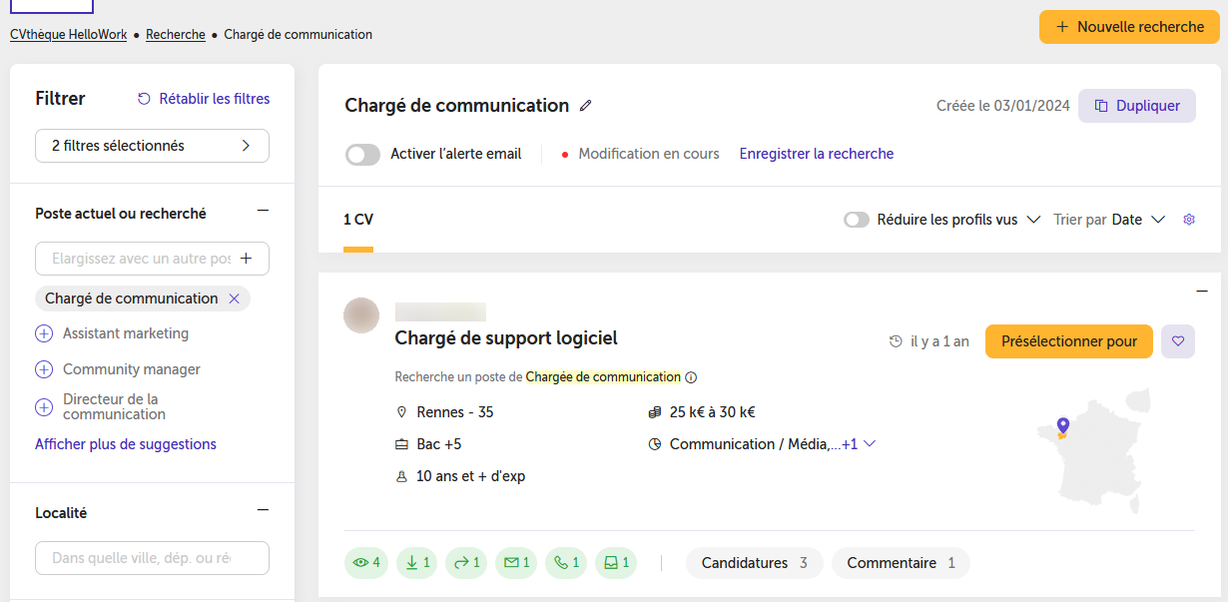
Task: Click the phone calls badge
Action: [x=566, y=563]
